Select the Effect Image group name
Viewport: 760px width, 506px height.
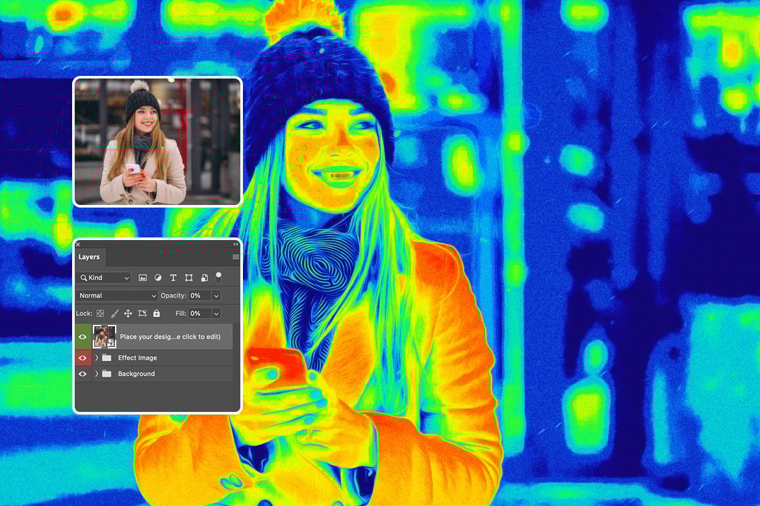click(138, 358)
